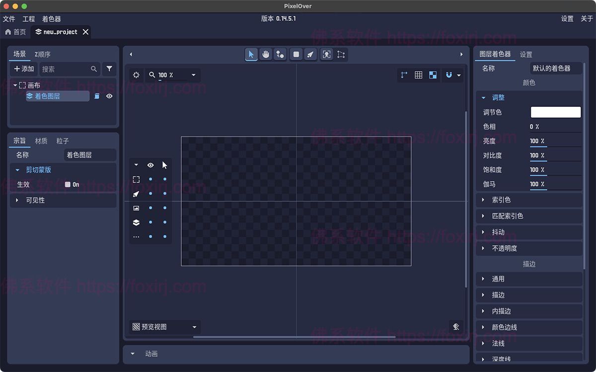596x372 pixels.
Task: Click the filter icon in scene panel
Action: pos(109,69)
